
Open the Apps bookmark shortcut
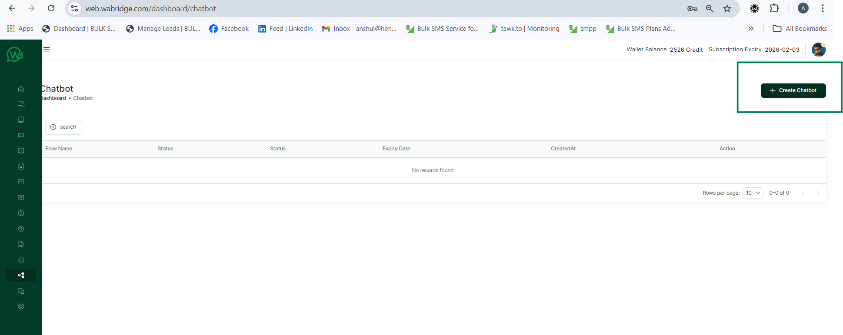(x=20, y=29)
